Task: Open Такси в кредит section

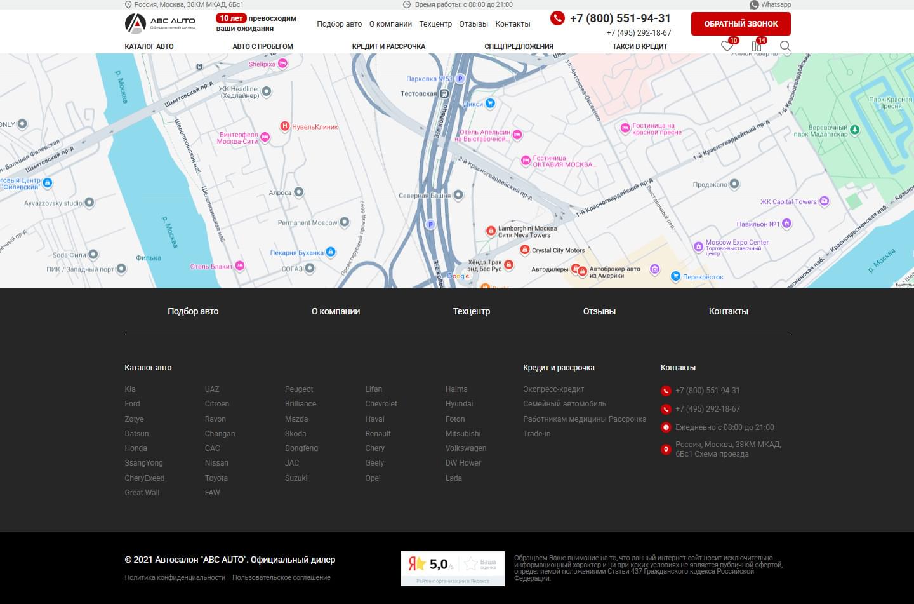Action: click(x=639, y=46)
